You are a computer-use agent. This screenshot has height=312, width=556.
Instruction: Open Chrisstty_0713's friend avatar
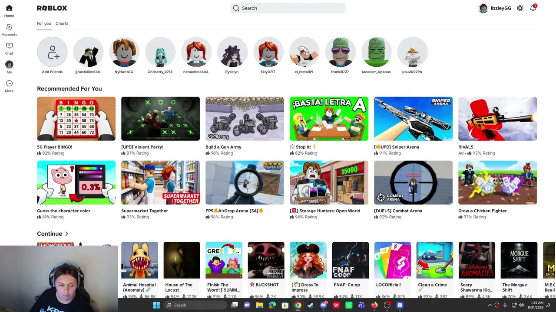pyautogui.click(x=160, y=52)
